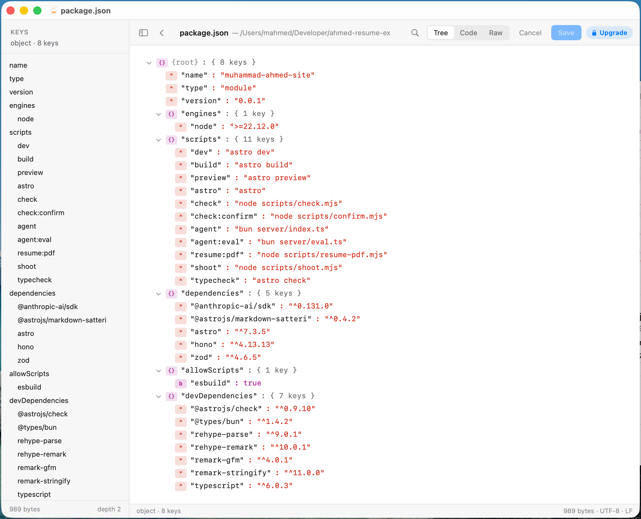Click the Cancel button

point(530,33)
